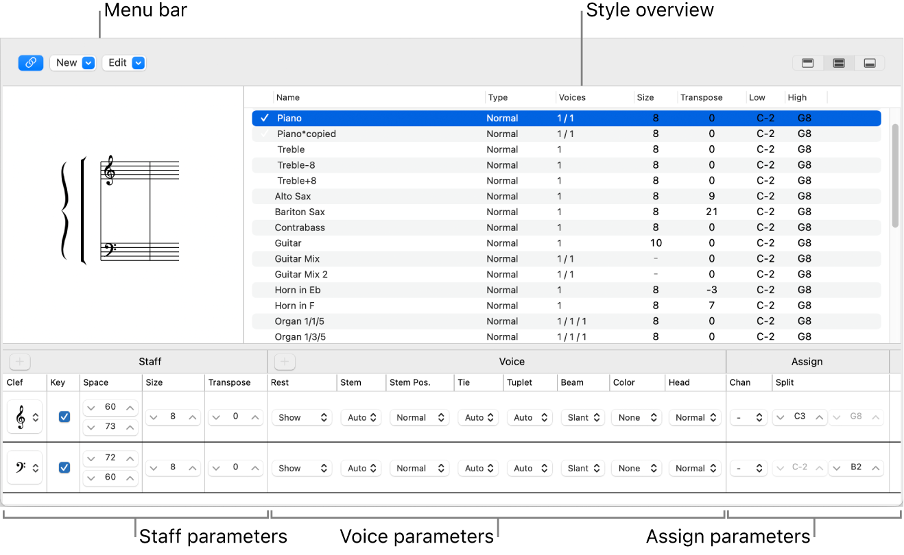This screenshot has width=904, height=555.
Task: Switch to the upper-pane-only view icon
Action: pos(807,62)
